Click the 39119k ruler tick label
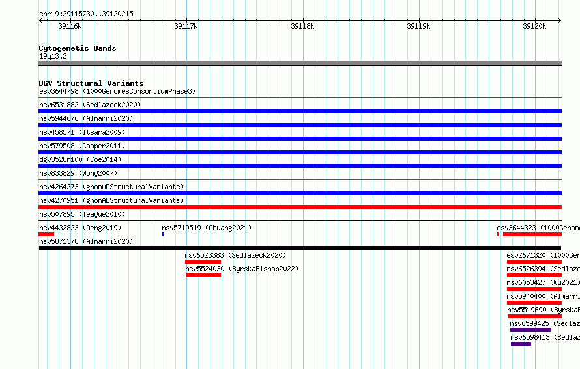This screenshot has width=580, height=369. tap(418, 26)
